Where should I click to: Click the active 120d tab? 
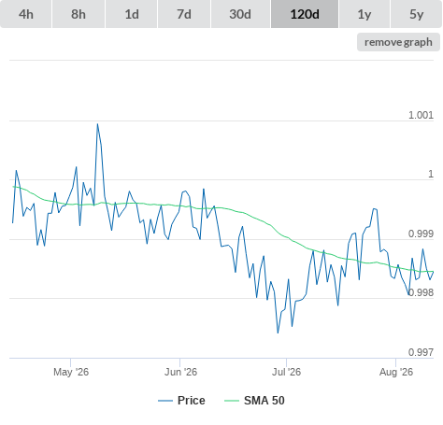coord(305,14)
